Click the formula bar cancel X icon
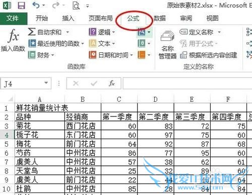This screenshot has width=252, height=195. 76,83
